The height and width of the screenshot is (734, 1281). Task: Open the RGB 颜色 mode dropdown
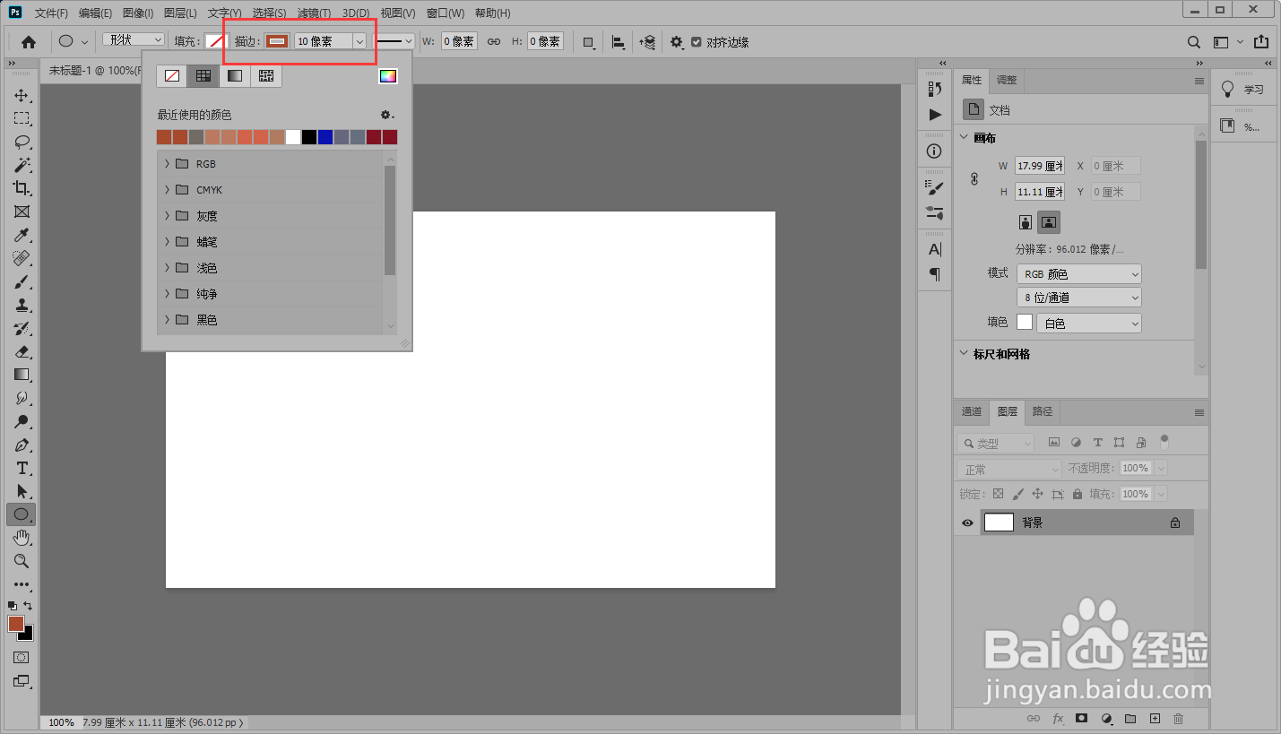pyautogui.click(x=1079, y=274)
